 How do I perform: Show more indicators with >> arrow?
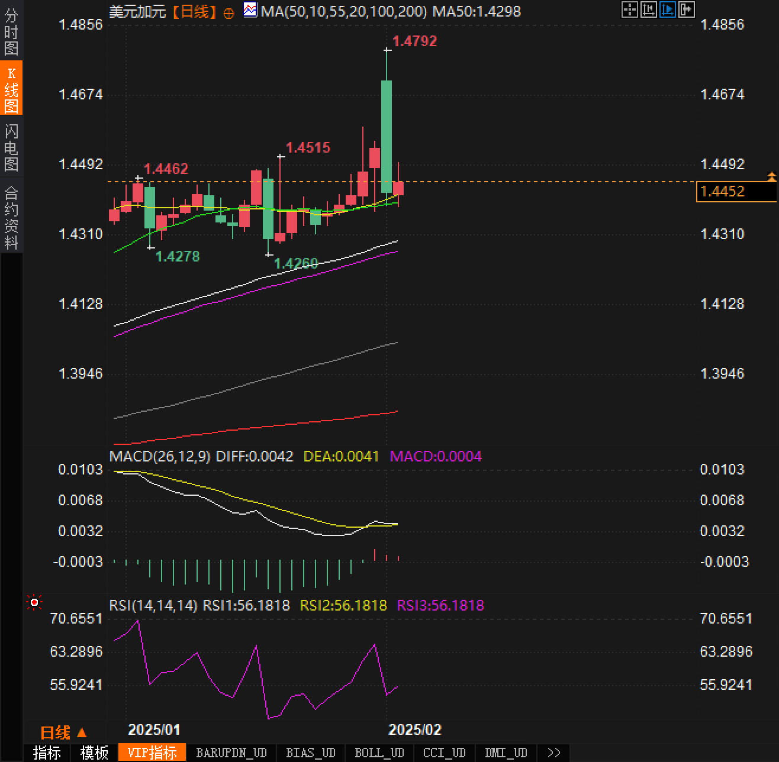coord(554,753)
